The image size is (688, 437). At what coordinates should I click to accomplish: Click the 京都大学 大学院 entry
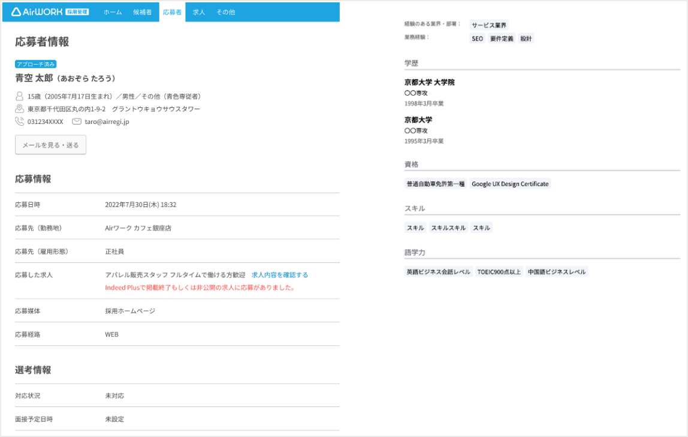430,82
